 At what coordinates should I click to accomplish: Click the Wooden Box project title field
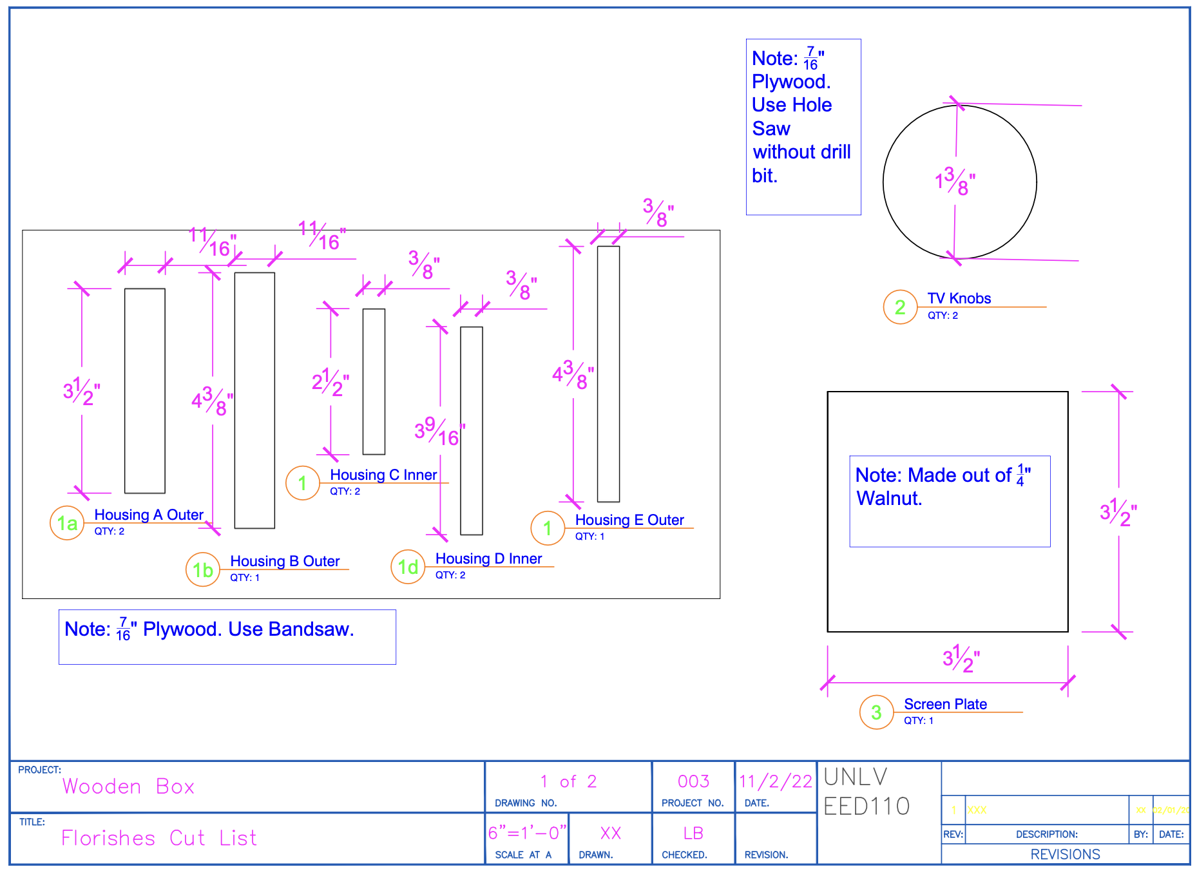tap(128, 786)
